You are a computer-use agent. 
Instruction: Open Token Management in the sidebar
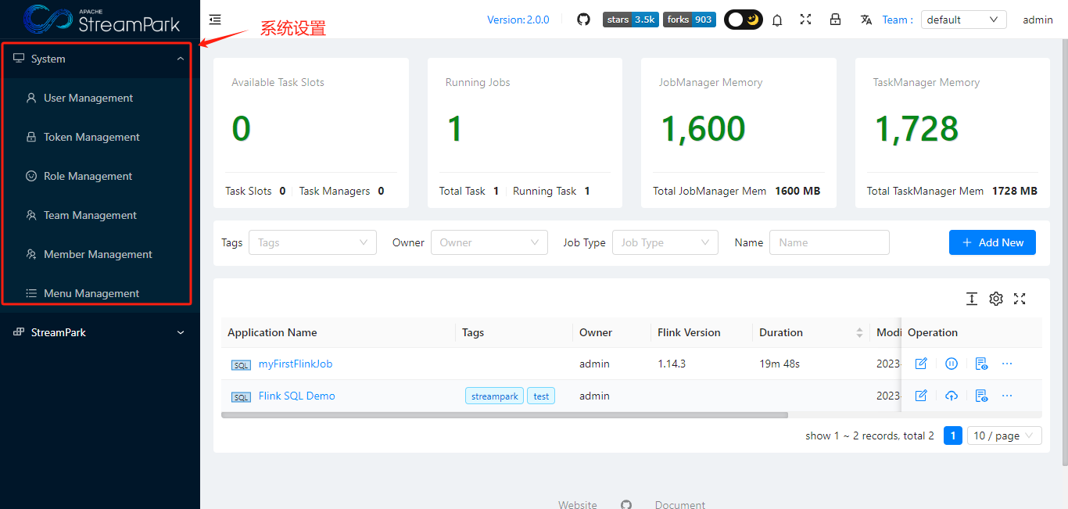click(91, 137)
